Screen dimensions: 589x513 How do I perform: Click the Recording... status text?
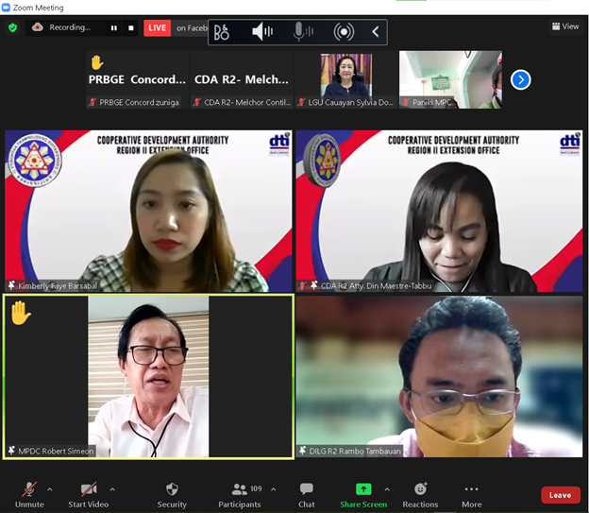pyautogui.click(x=70, y=27)
